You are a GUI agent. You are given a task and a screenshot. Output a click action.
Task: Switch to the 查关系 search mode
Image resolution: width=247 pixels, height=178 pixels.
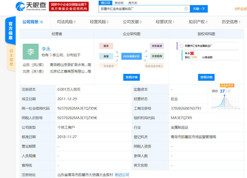click(x=133, y=3)
